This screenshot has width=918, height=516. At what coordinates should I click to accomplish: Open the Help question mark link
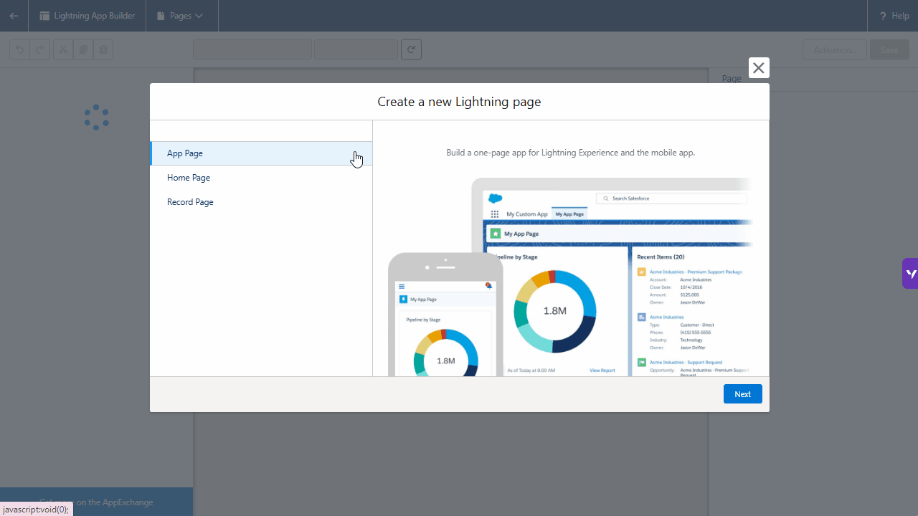coord(894,16)
